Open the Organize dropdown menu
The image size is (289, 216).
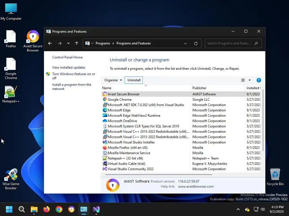point(113,80)
